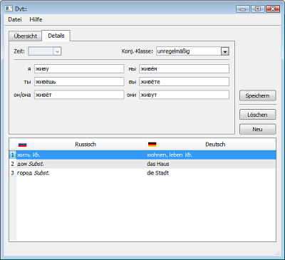The height and width of the screenshot is (260, 285).
Task: Click the вы field containing живёте
Action: [184, 82]
